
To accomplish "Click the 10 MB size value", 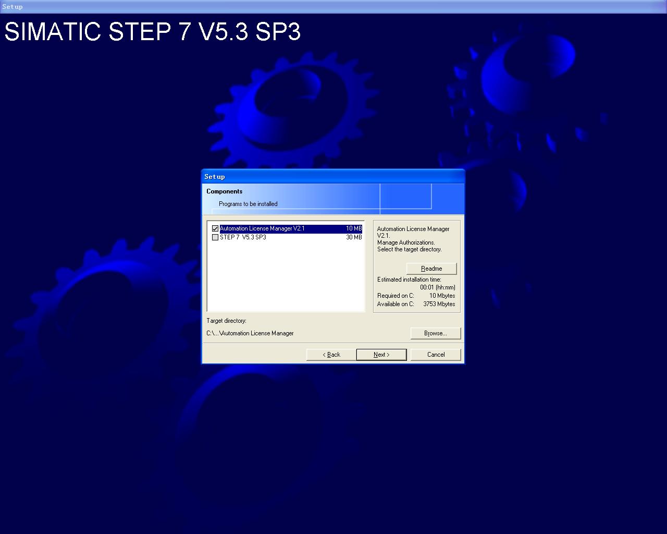I will click(x=354, y=228).
